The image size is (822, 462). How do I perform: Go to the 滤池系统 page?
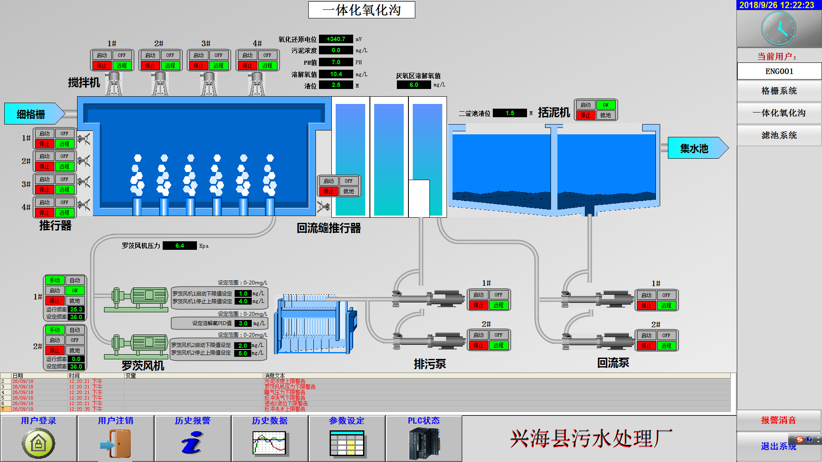click(x=779, y=135)
